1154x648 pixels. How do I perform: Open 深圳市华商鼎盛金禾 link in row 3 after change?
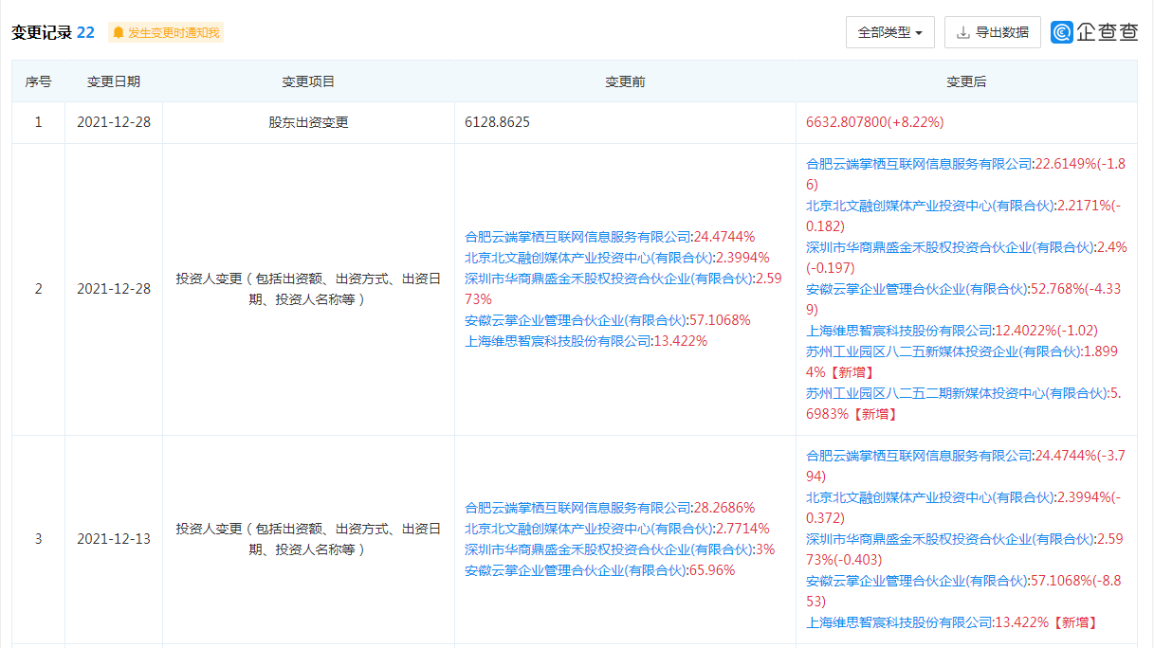pos(949,539)
